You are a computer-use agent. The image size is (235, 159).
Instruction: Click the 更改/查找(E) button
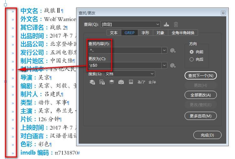[x=201, y=105]
